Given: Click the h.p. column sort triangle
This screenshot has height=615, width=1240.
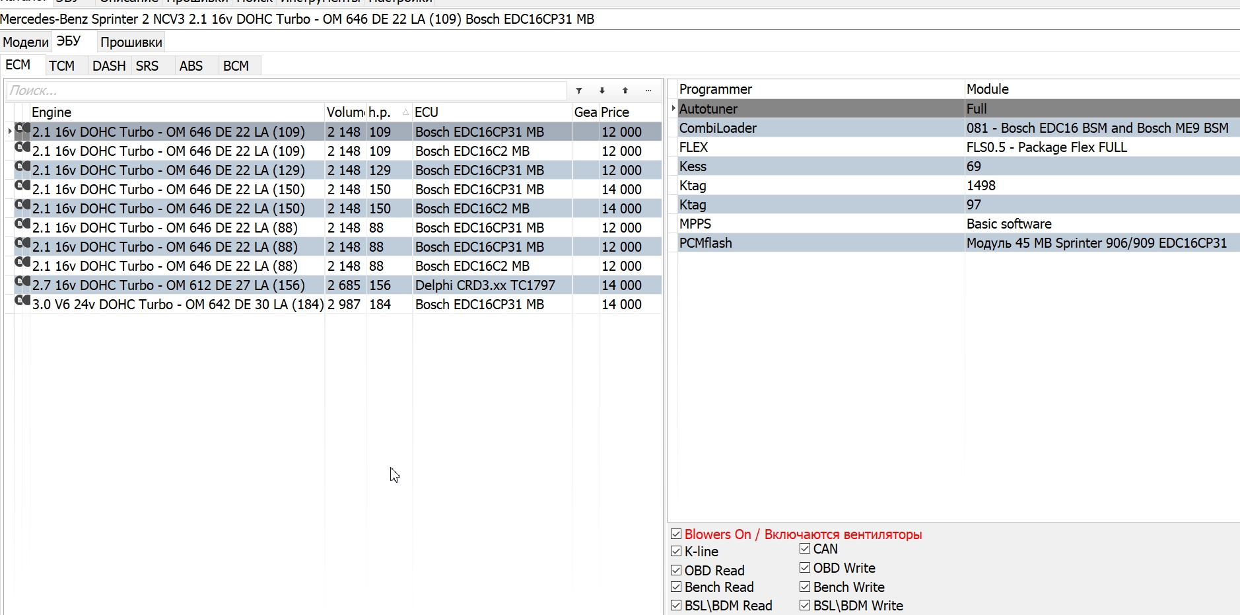Looking at the screenshot, I should (405, 112).
